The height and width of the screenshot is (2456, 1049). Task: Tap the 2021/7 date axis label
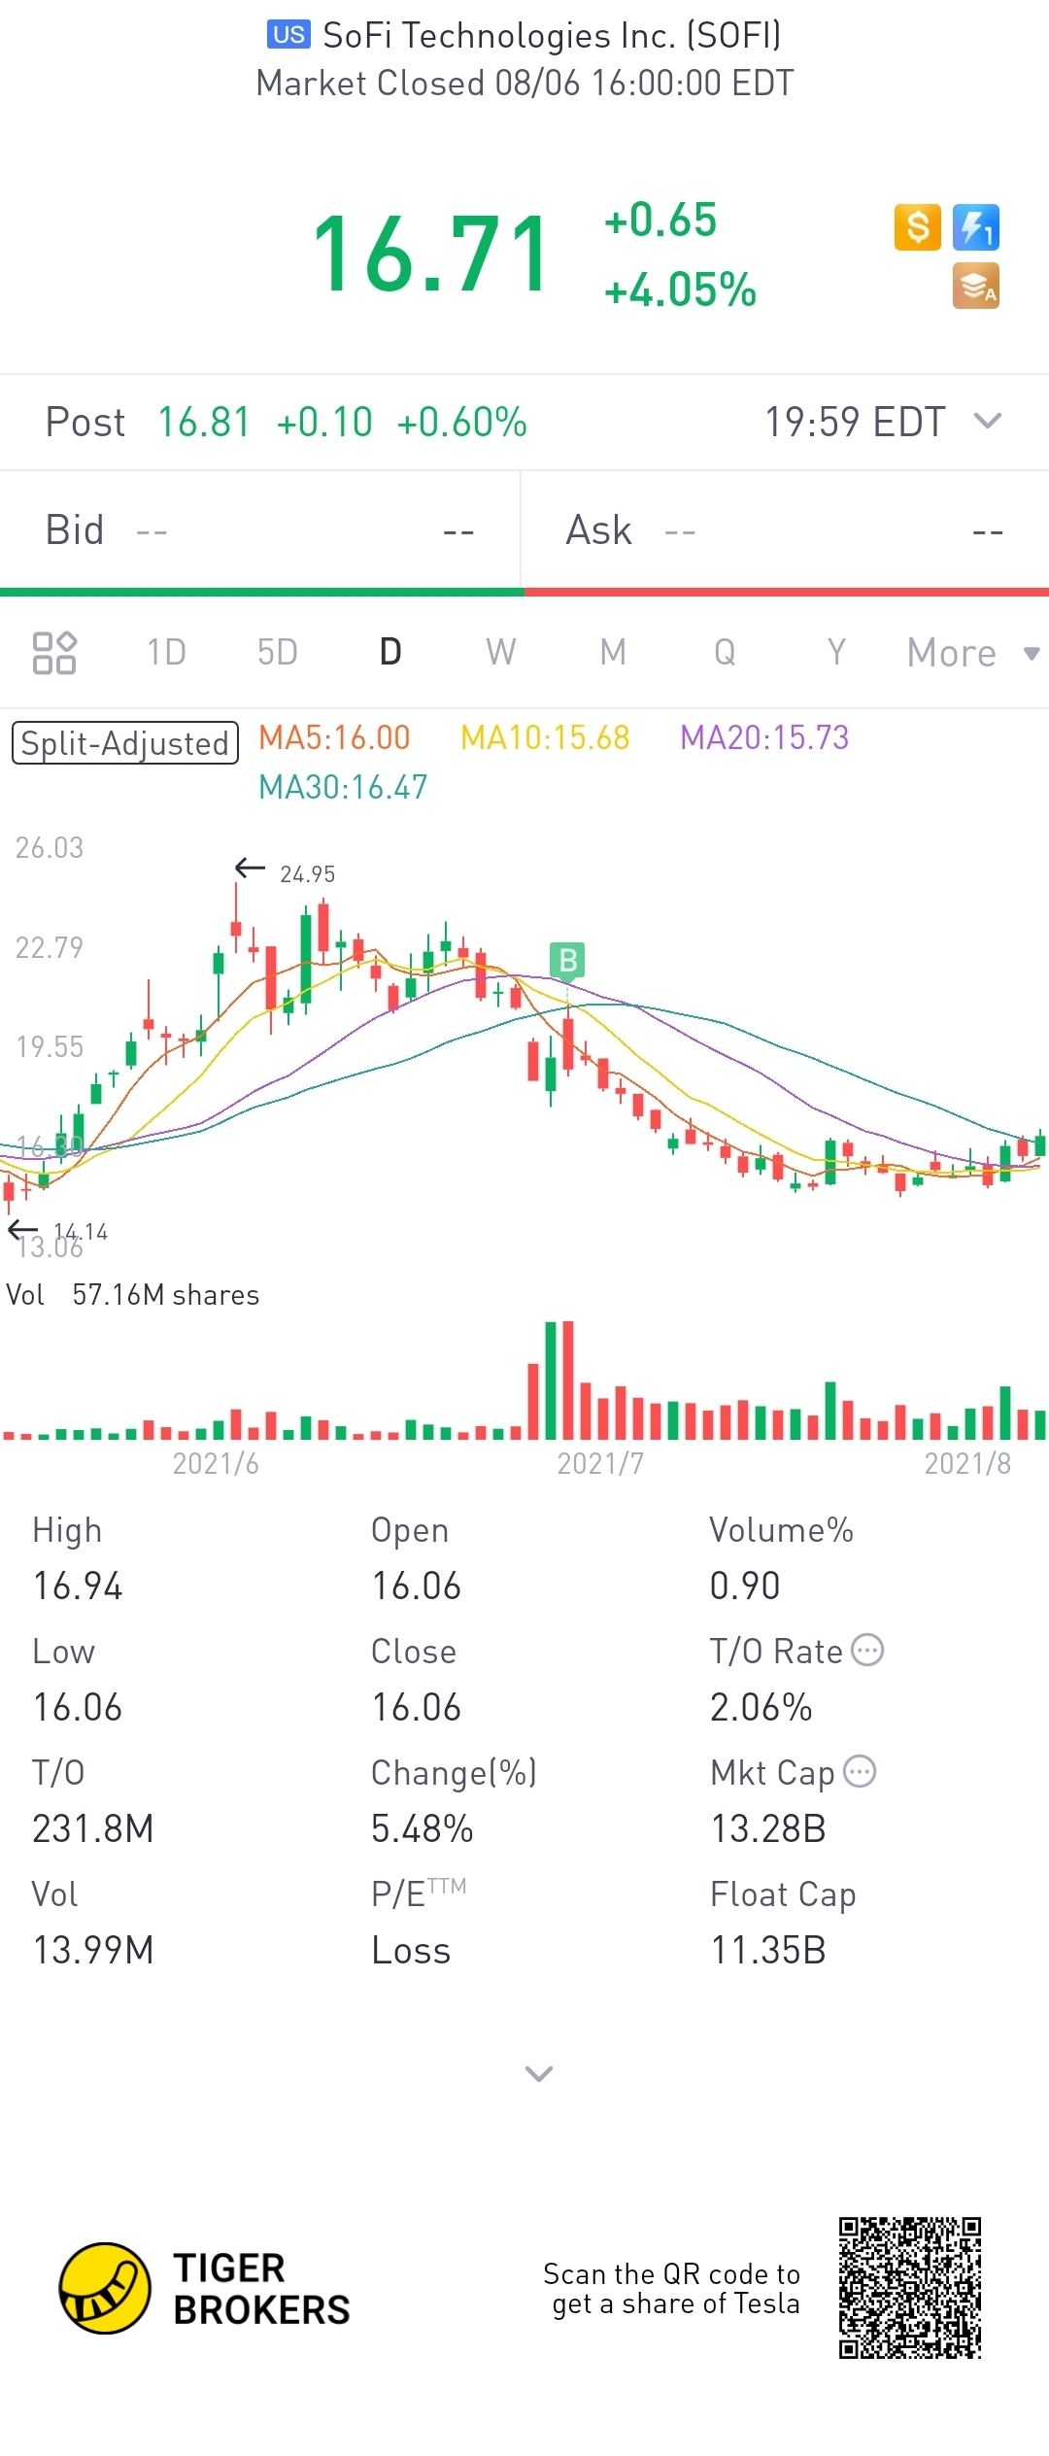tap(600, 1463)
